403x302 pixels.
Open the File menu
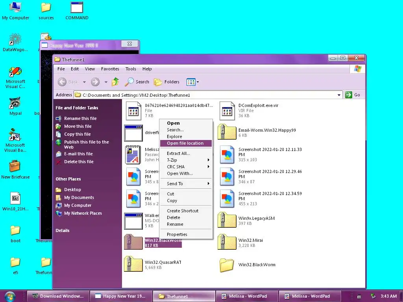[61, 69]
